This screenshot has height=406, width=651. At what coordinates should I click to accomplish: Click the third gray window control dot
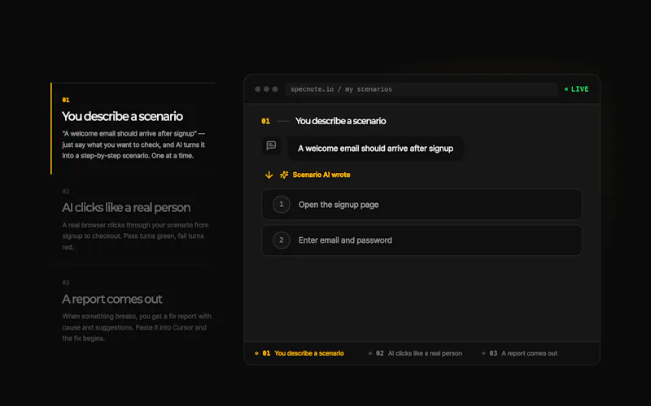tap(275, 89)
